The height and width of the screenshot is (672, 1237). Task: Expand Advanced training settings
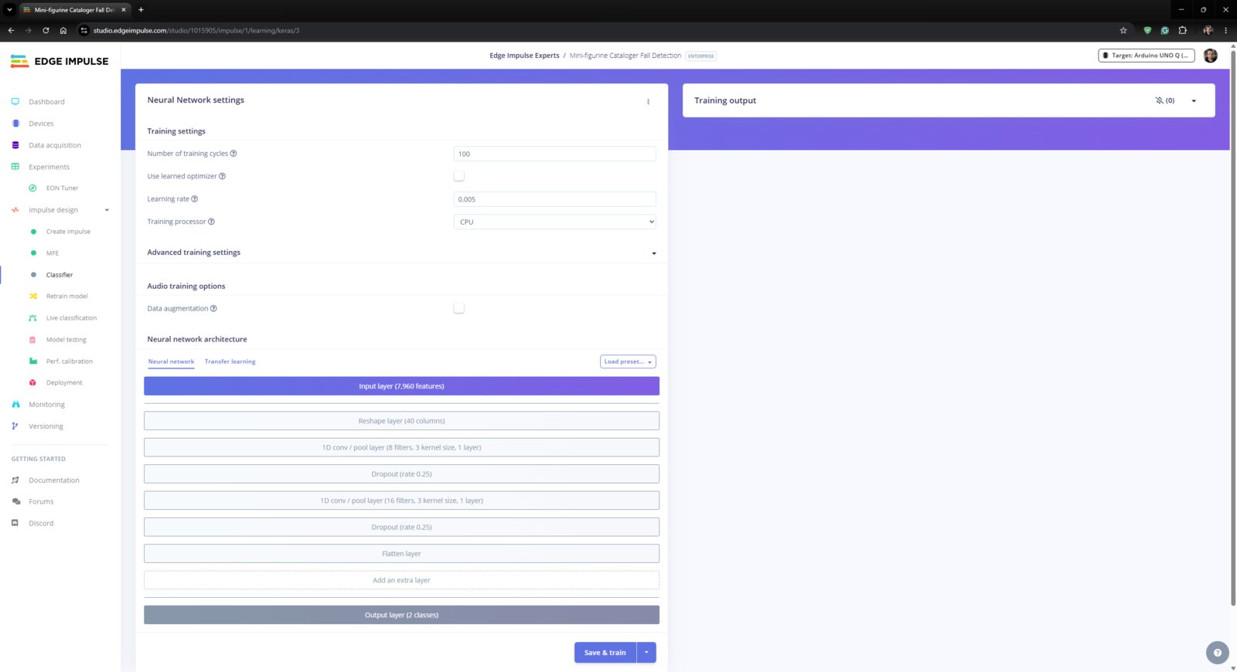click(654, 253)
